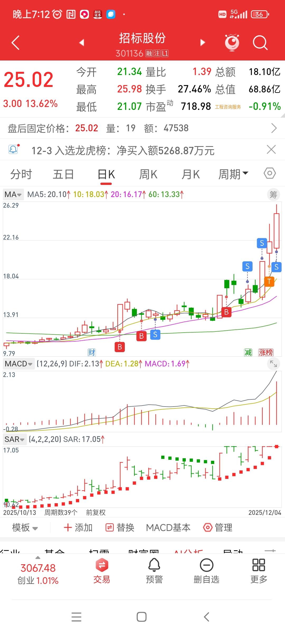The width and height of the screenshot is (285, 634).
Task: Go to previous stock with left triangle
Action: click(82, 42)
